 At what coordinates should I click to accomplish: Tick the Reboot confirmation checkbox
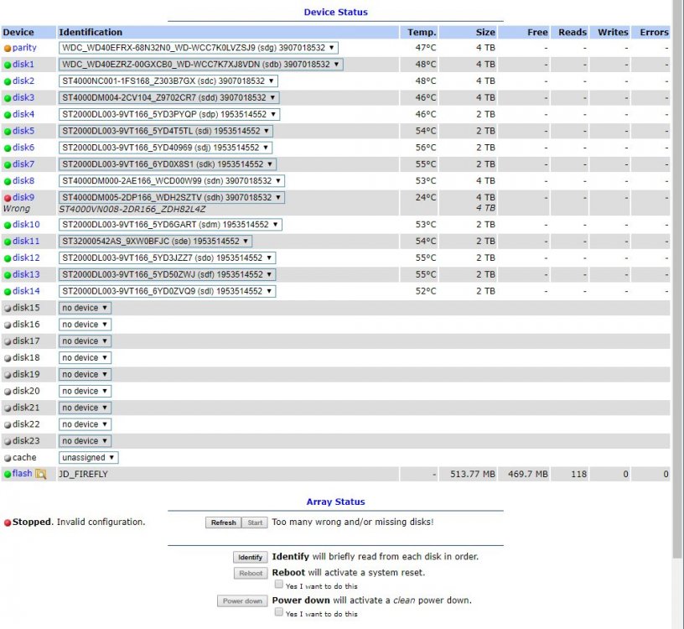click(279, 585)
